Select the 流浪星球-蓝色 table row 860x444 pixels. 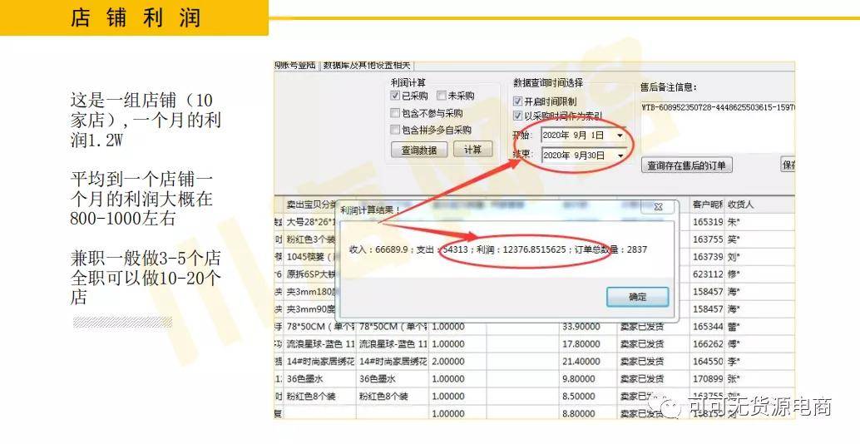(534, 343)
